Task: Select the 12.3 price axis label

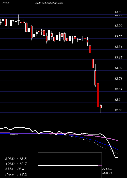Action: pyautogui.click(x=118, y=100)
